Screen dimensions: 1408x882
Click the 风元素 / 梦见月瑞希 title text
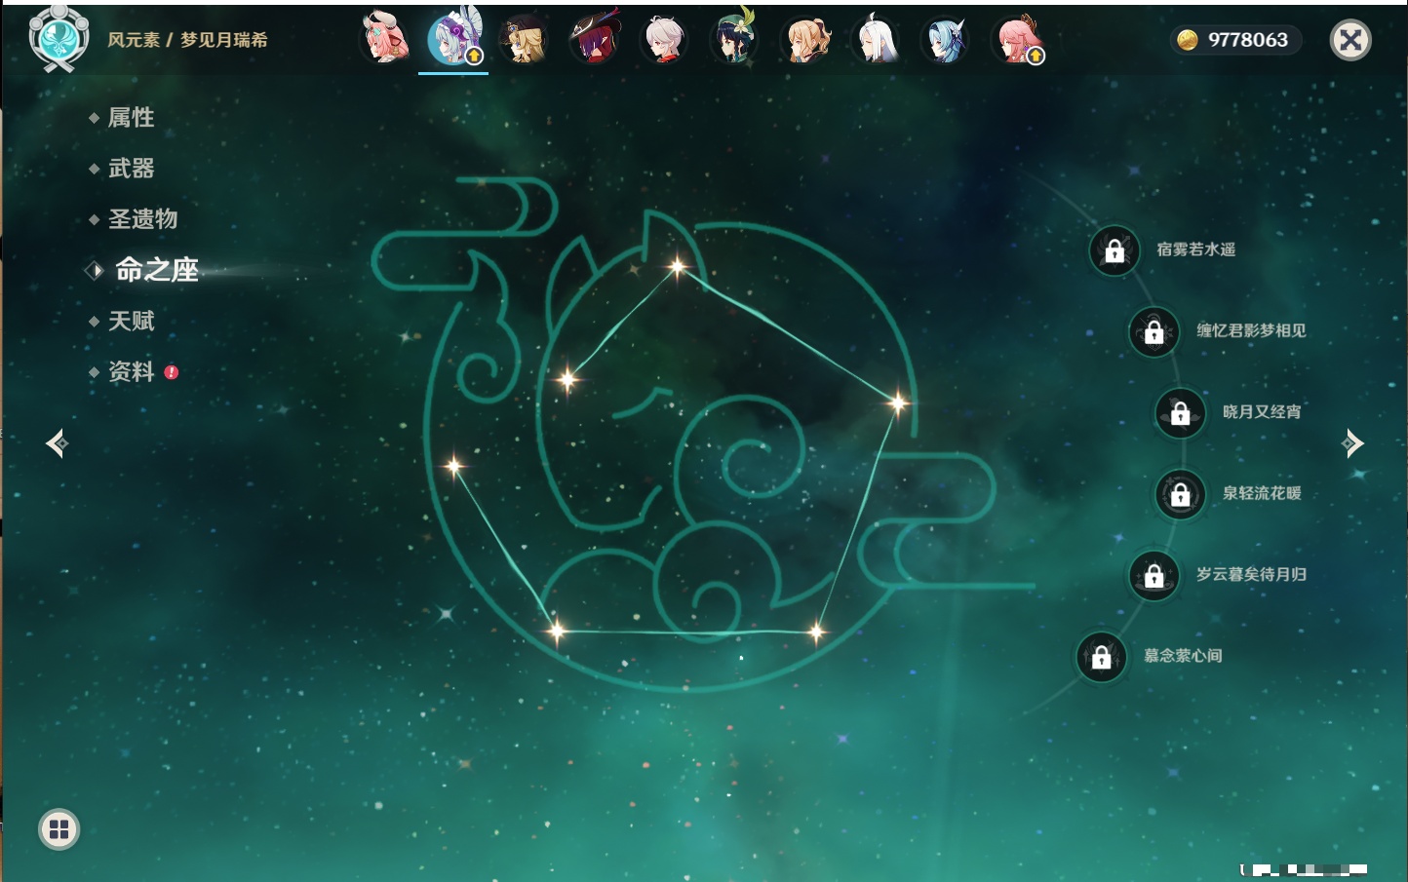tap(187, 40)
